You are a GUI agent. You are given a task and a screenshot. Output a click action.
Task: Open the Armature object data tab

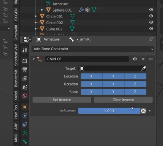(25, 133)
